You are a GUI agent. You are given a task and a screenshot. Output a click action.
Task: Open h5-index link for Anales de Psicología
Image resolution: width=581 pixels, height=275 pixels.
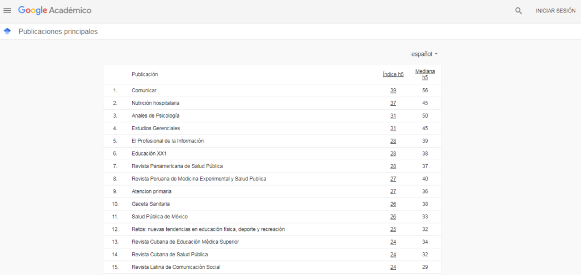[x=393, y=115]
